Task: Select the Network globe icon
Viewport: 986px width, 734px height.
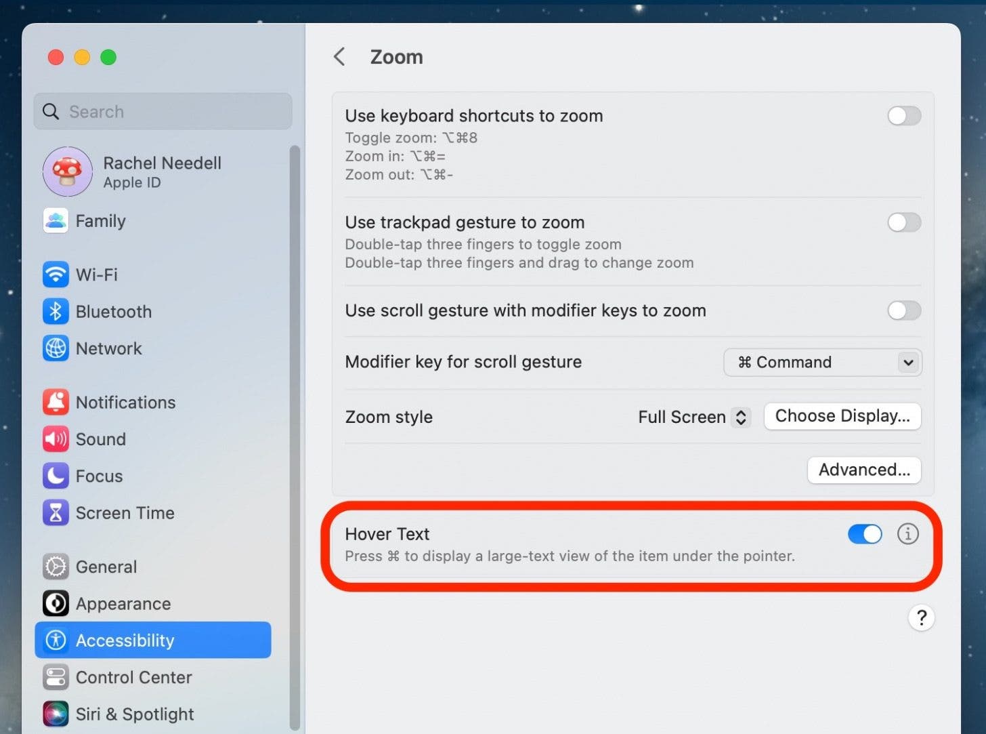Action: tap(56, 348)
